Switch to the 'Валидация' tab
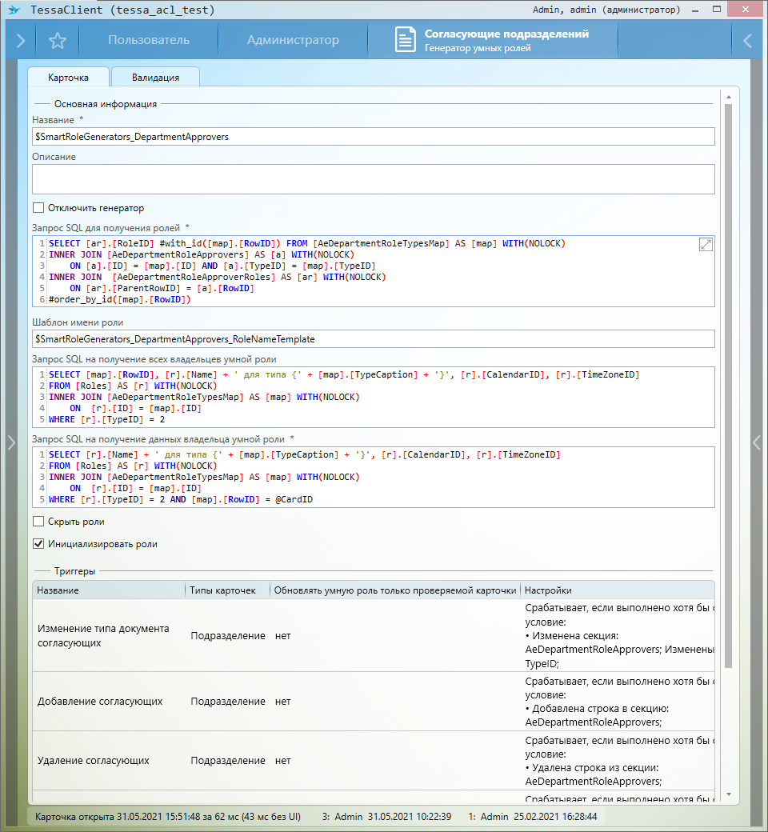768x832 pixels. tap(155, 78)
